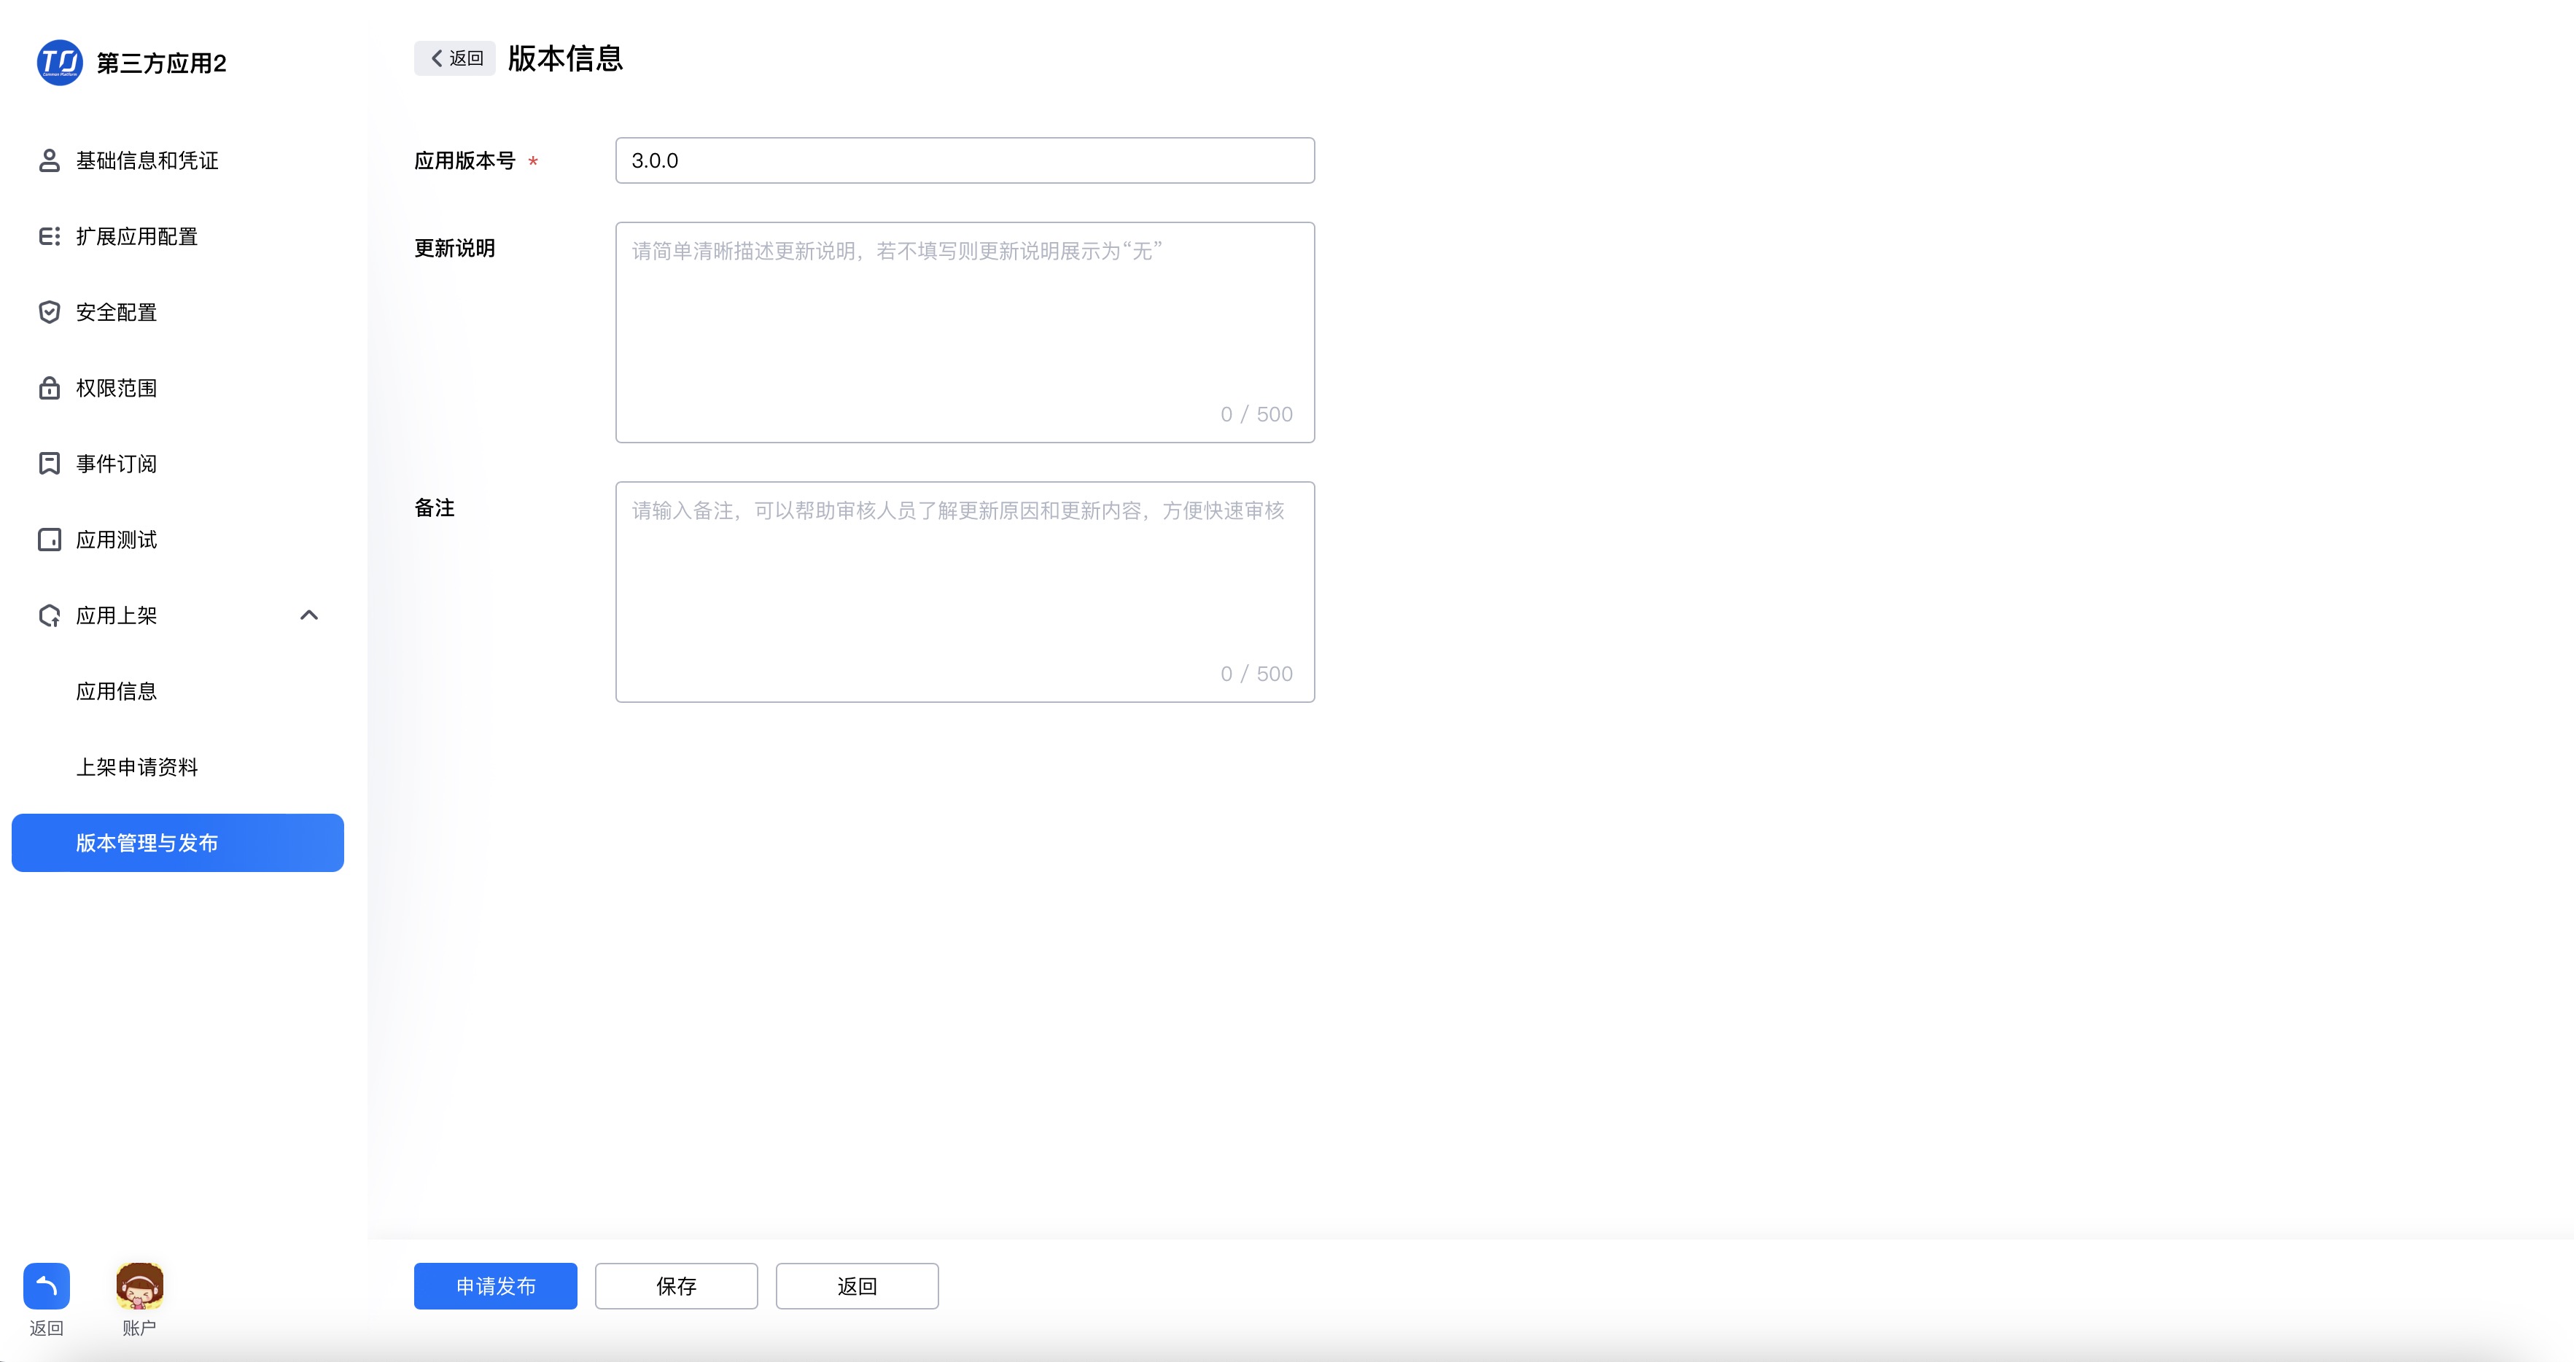Collapse the 应用上架 section chevron
Image resolution: width=2574 pixels, height=1362 pixels.
[308, 615]
